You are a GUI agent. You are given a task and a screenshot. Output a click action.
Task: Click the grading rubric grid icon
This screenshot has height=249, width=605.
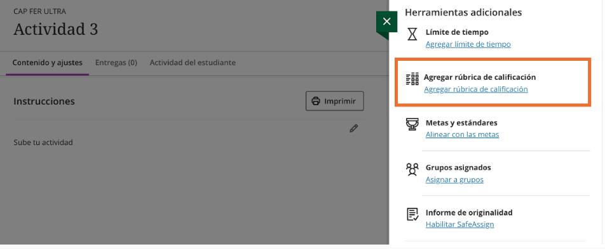pyautogui.click(x=412, y=79)
